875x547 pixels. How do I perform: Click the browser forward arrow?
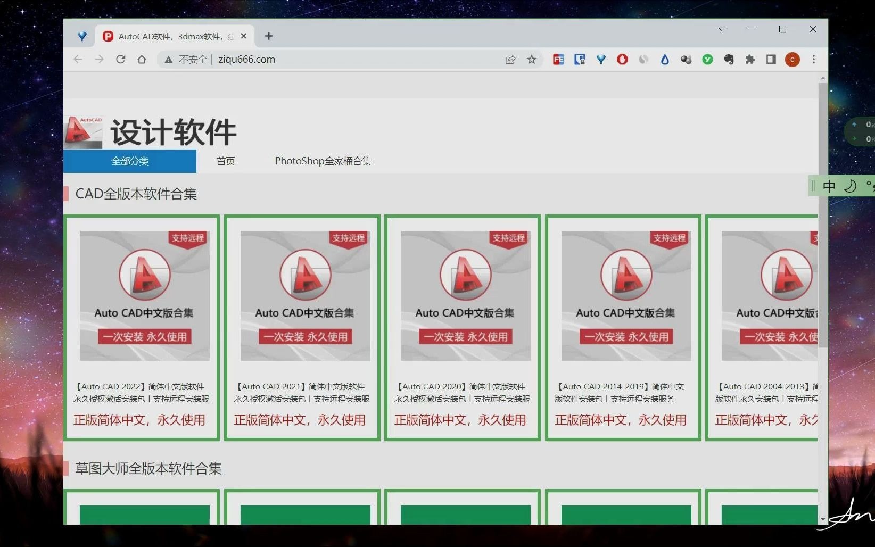click(x=99, y=59)
